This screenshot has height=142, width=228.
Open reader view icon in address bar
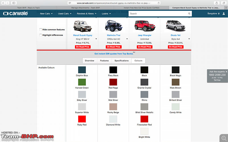[70, 3]
